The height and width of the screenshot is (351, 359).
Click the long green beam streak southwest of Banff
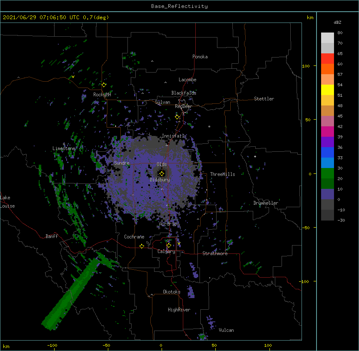pos(71,294)
